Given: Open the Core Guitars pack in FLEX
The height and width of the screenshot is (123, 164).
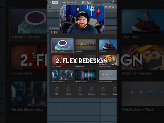Looking at the screenshot, I should pos(63,61).
